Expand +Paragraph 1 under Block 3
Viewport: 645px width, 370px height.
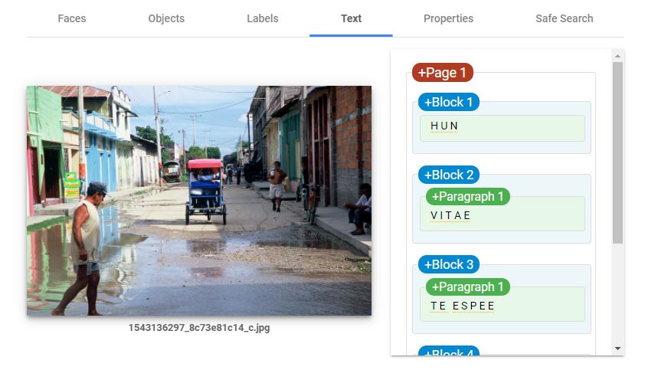[x=467, y=287]
